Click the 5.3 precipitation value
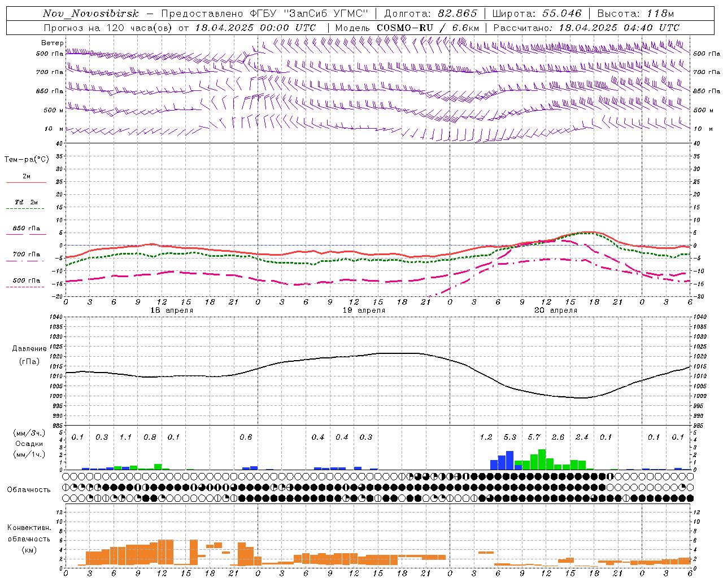This screenshot has height=578, width=723. coord(510,437)
